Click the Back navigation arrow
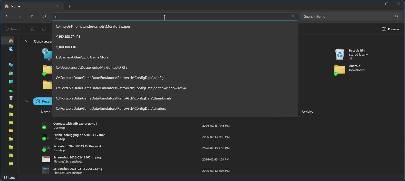405x181 pixels. point(7,16)
